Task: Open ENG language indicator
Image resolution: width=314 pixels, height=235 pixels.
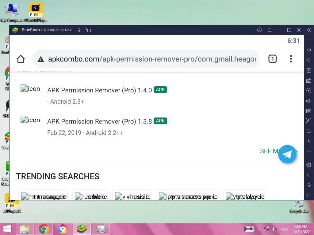Action: pos(284,229)
